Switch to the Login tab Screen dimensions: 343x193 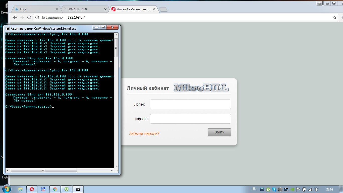[35, 9]
